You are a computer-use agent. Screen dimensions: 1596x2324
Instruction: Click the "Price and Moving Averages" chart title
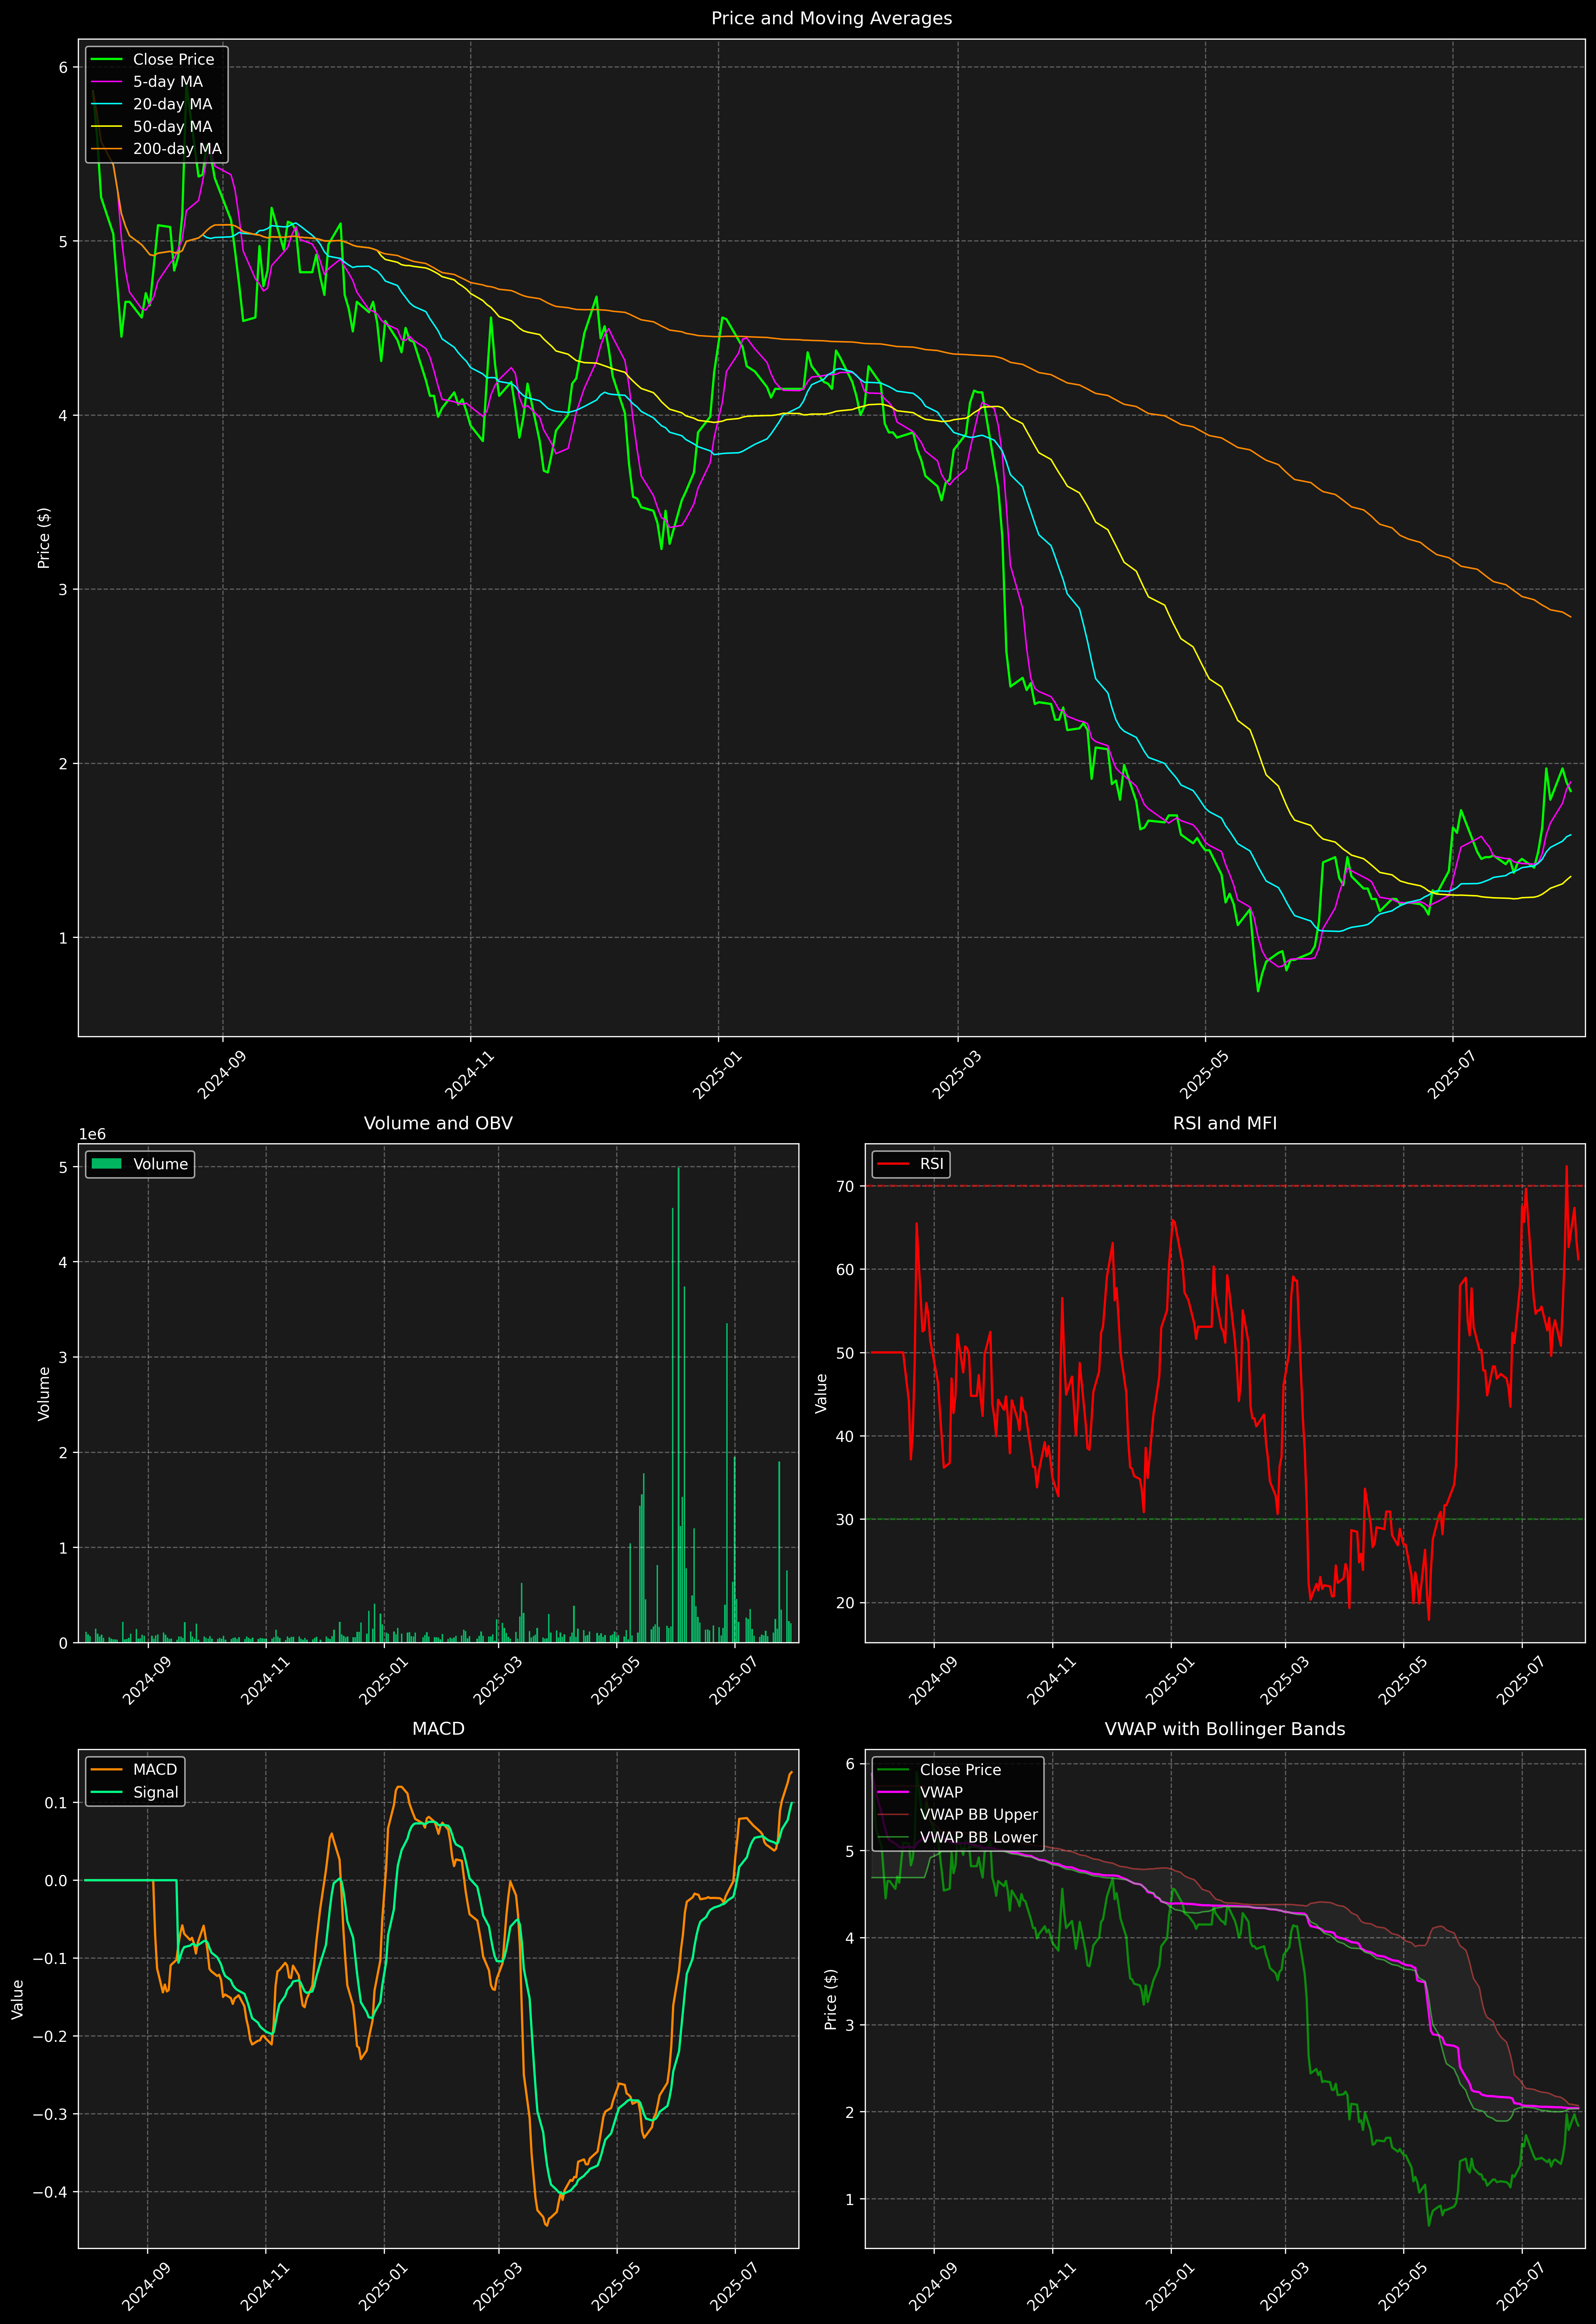[831, 18]
